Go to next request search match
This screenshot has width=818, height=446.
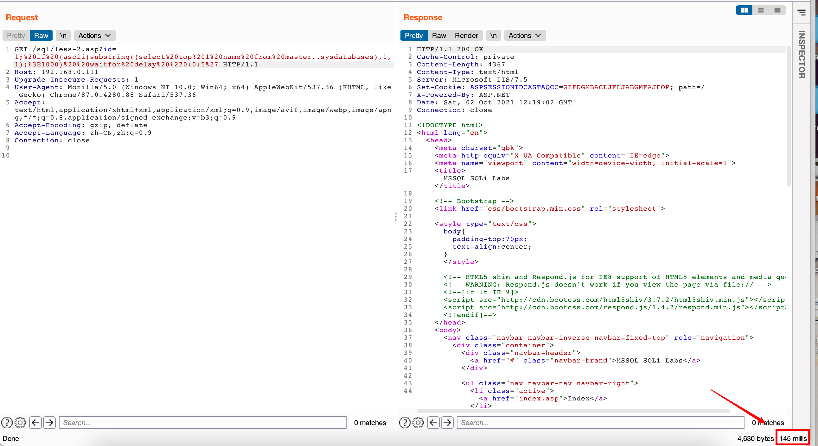pyautogui.click(x=49, y=423)
